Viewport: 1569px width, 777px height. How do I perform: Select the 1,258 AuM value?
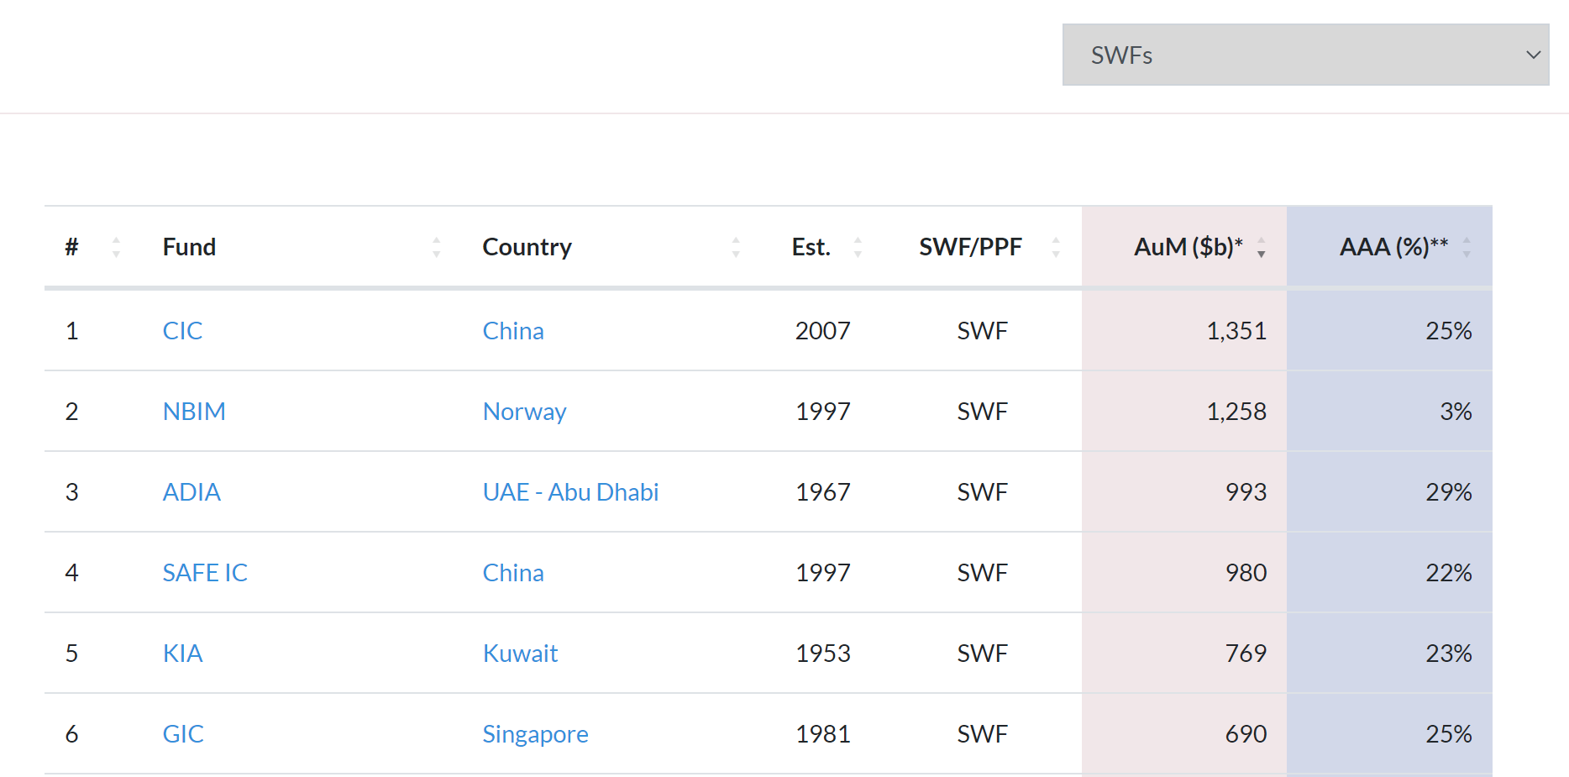click(x=1236, y=411)
